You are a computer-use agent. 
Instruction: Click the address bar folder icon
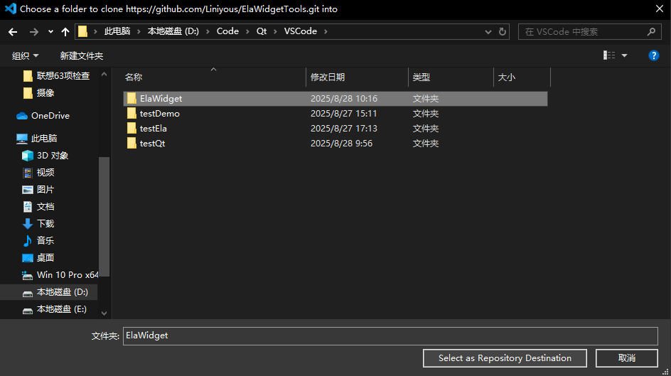(82, 31)
